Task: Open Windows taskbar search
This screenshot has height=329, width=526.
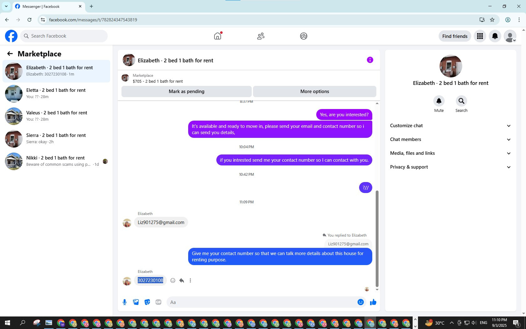Action: tap(23, 323)
